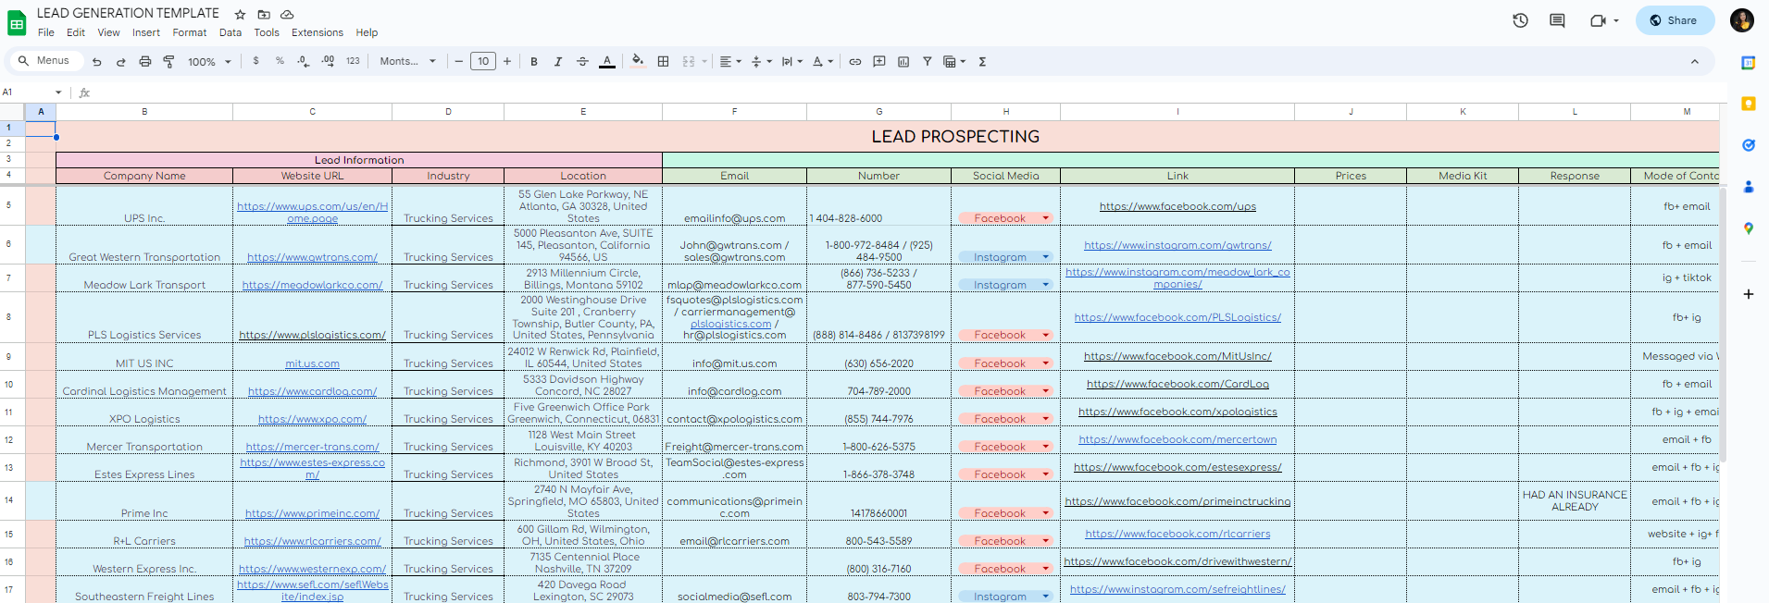Viewport: 1769px width, 603px height.
Task: Toggle bold formatting
Action: click(x=534, y=62)
